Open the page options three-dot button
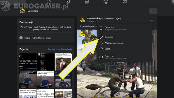This screenshot has width=174, height=98. coord(153,11)
